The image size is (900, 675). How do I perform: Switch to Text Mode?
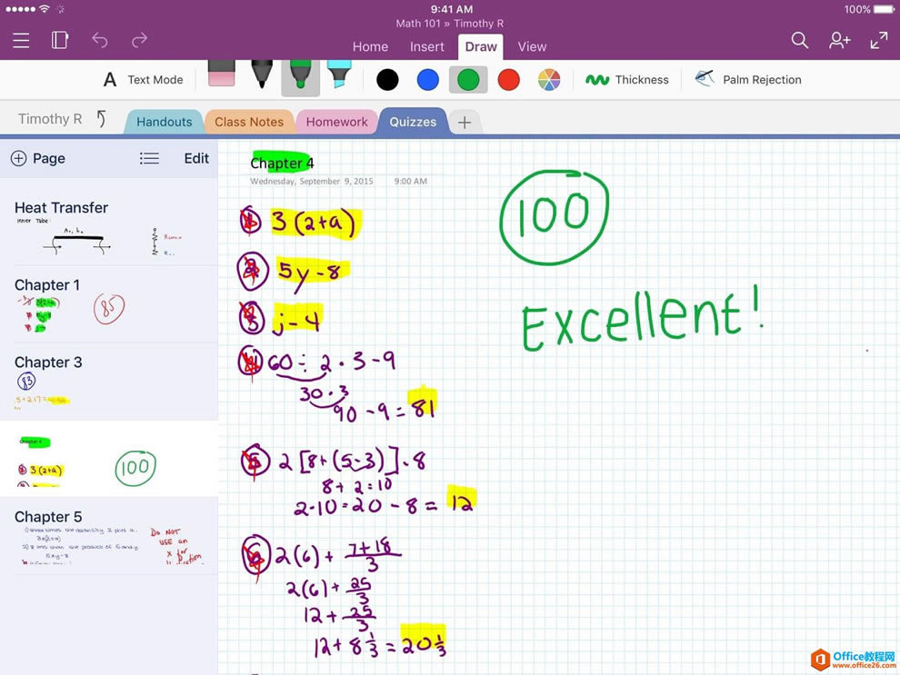tap(142, 79)
